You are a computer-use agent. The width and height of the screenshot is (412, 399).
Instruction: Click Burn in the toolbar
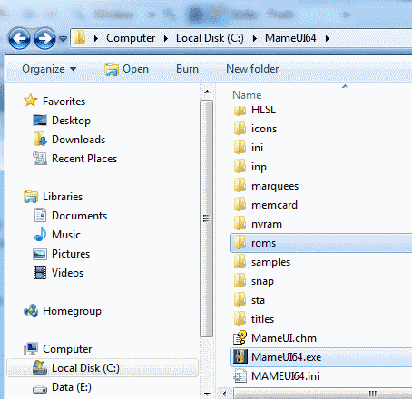click(187, 69)
